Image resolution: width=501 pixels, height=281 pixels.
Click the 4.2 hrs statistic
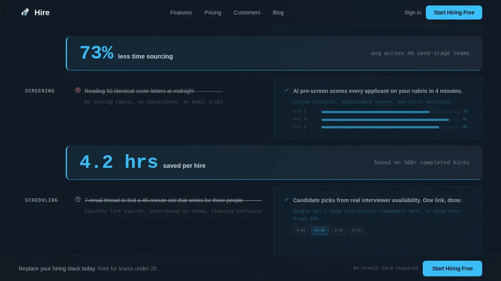click(x=119, y=162)
